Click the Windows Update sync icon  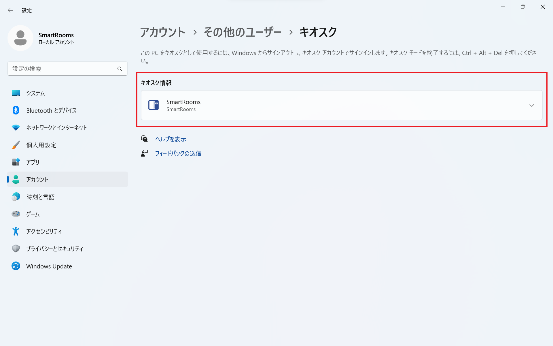pyautogui.click(x=16, y=266)
